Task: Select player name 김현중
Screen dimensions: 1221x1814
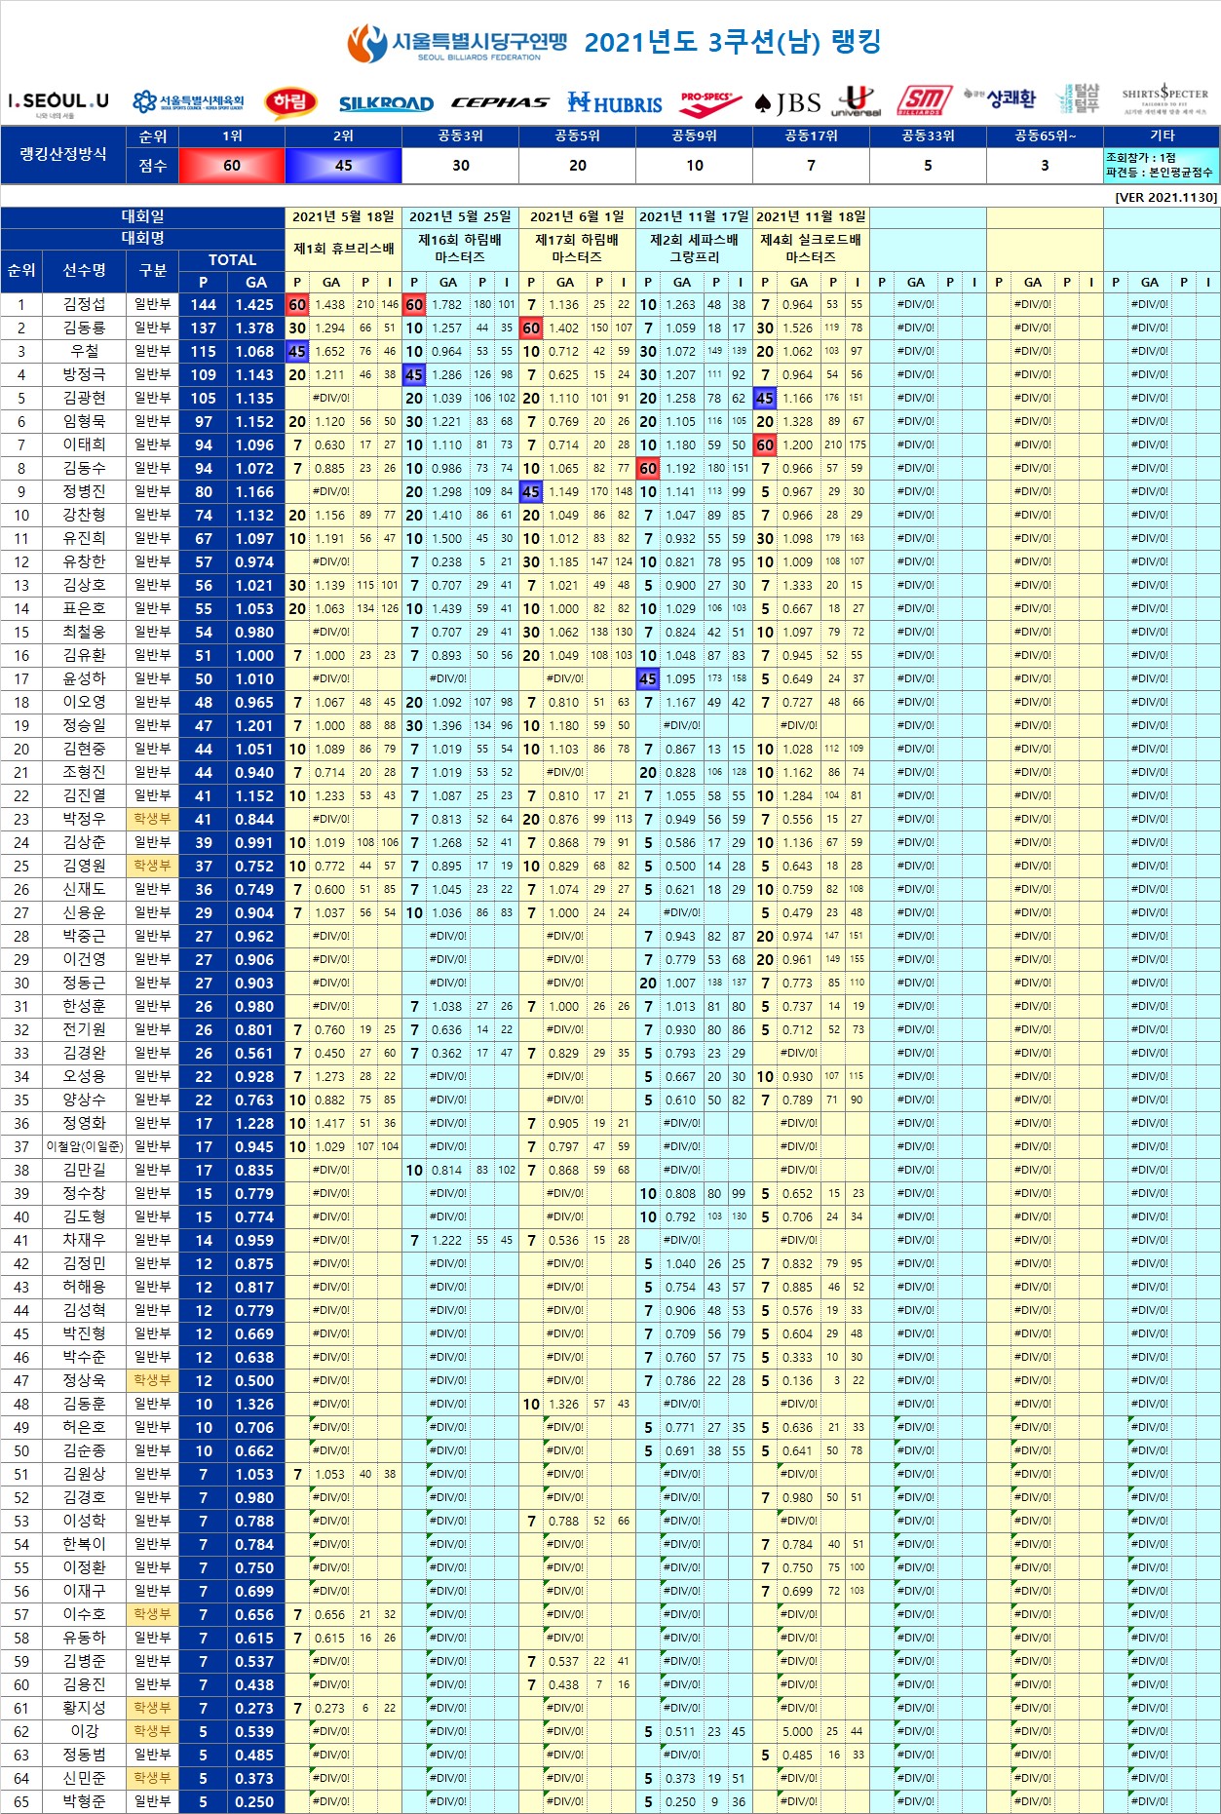Action: tap(85, 749)
